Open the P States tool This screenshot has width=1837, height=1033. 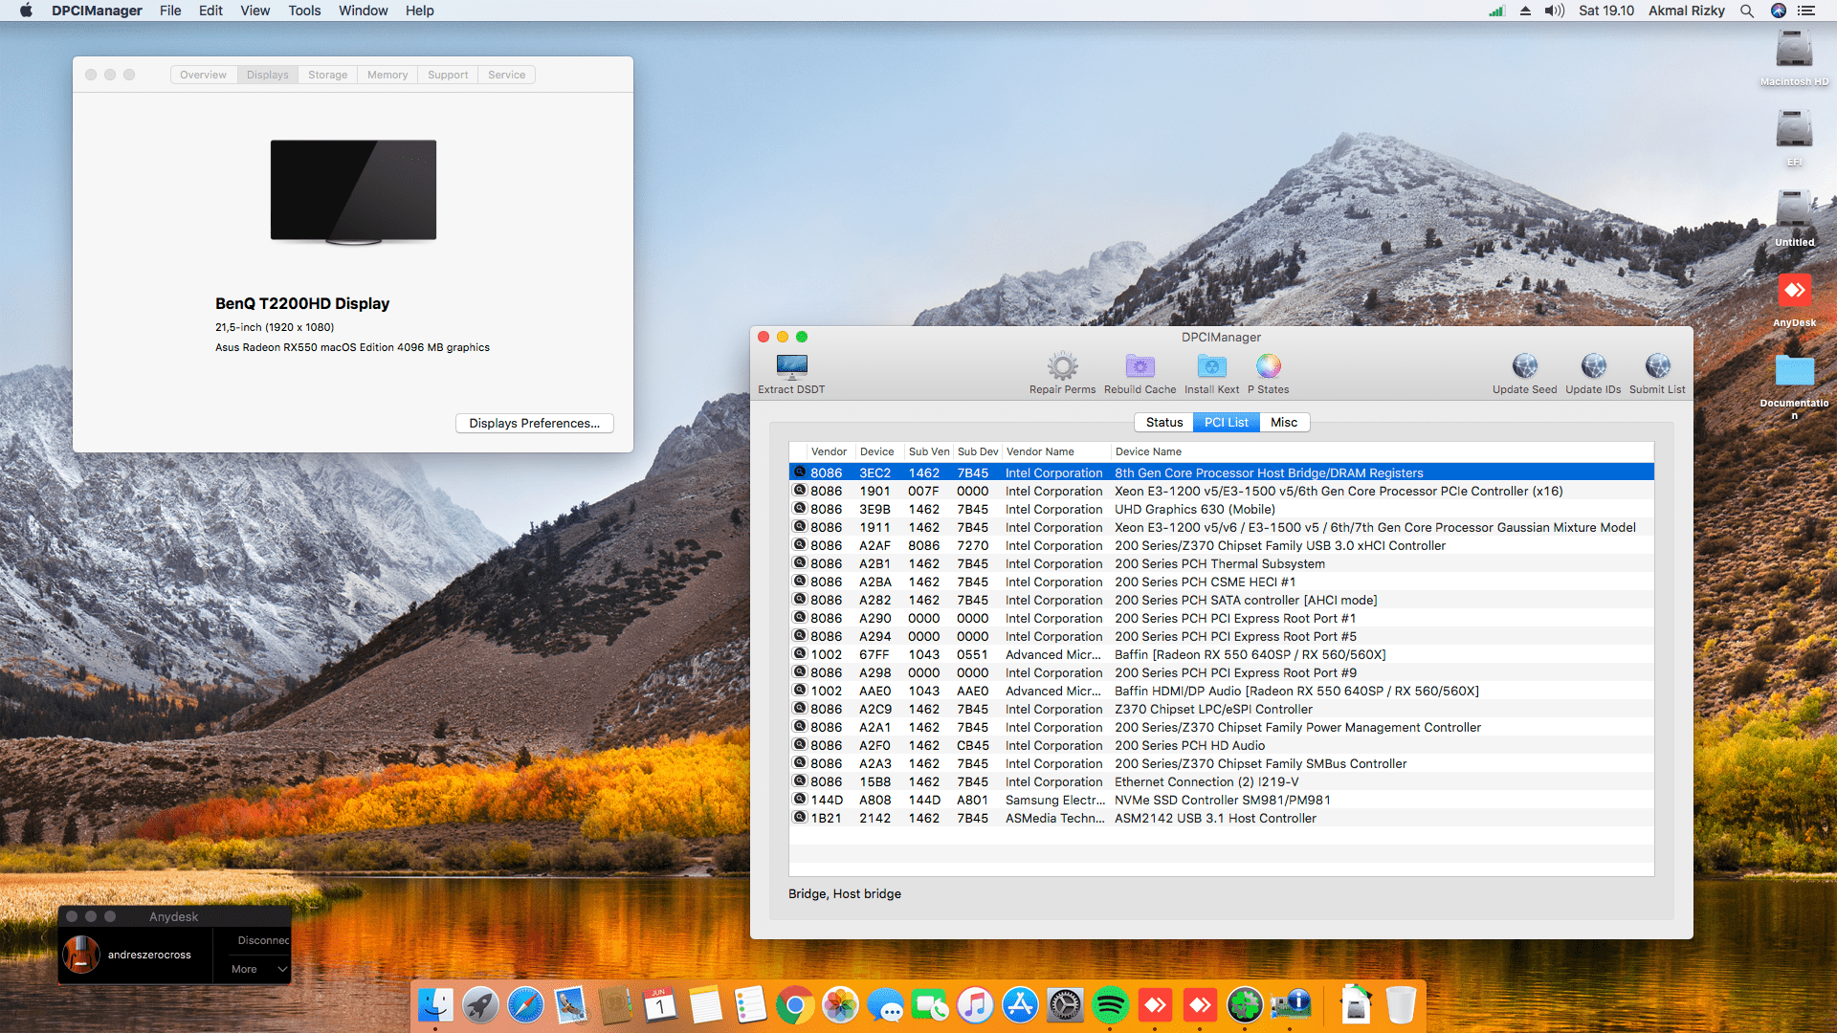pyautogui.click(x=1268, y=366)
